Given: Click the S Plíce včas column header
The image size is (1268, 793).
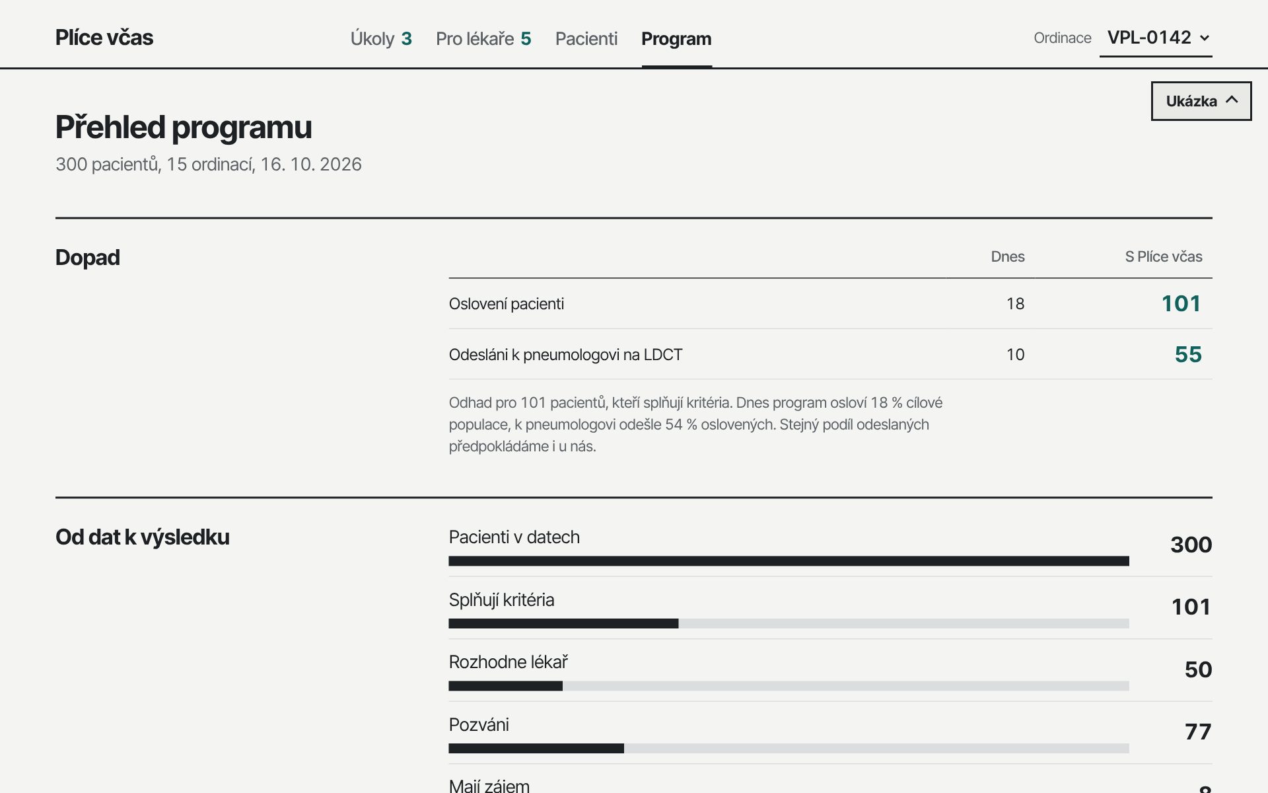Looking at the screenshot, I should tap(1164, 256).
